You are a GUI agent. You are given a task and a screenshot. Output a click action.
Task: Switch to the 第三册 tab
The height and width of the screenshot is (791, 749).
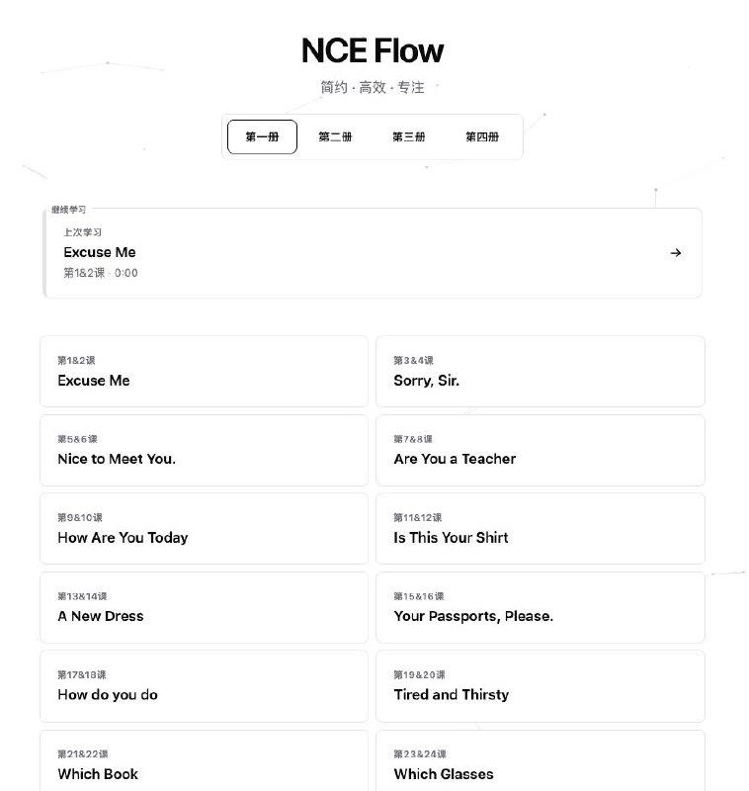click(x=408, y=136)
